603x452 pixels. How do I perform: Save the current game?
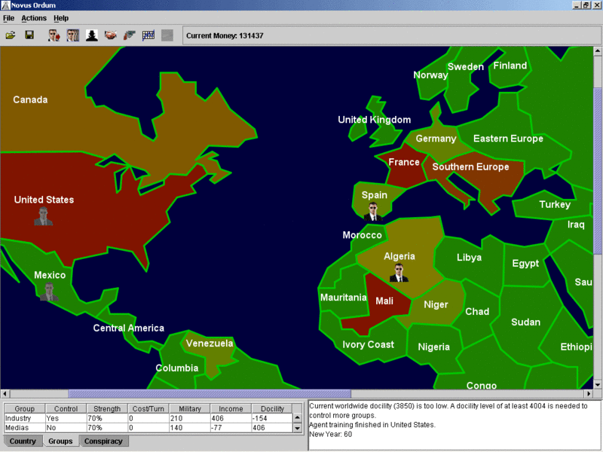point(31,35)
